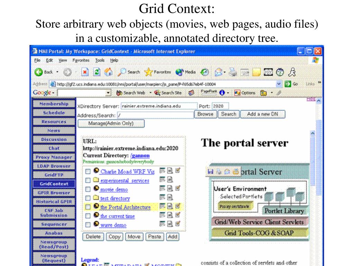This screenshot has width=354, height=266.
Task: Click the Go arrow button
Action: click(288, 84)
